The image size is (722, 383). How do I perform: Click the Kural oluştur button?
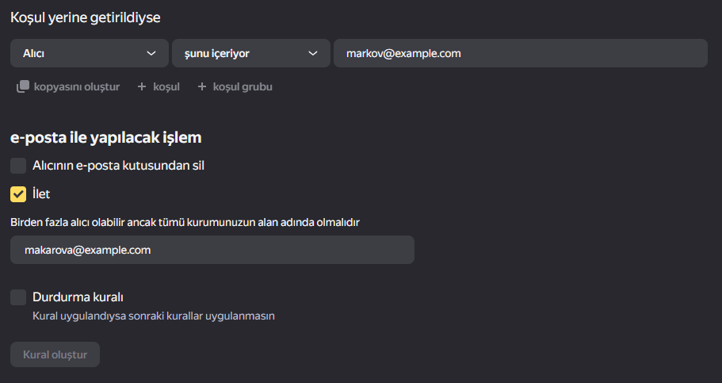pyautogui.click(x=55, y=354)
